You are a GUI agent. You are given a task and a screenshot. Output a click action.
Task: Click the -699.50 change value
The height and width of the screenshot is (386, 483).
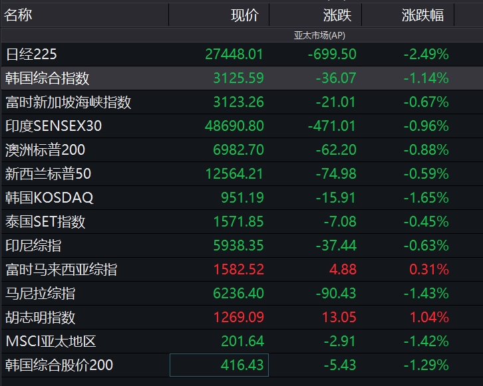pyautogui.click(x=332, y=54)
